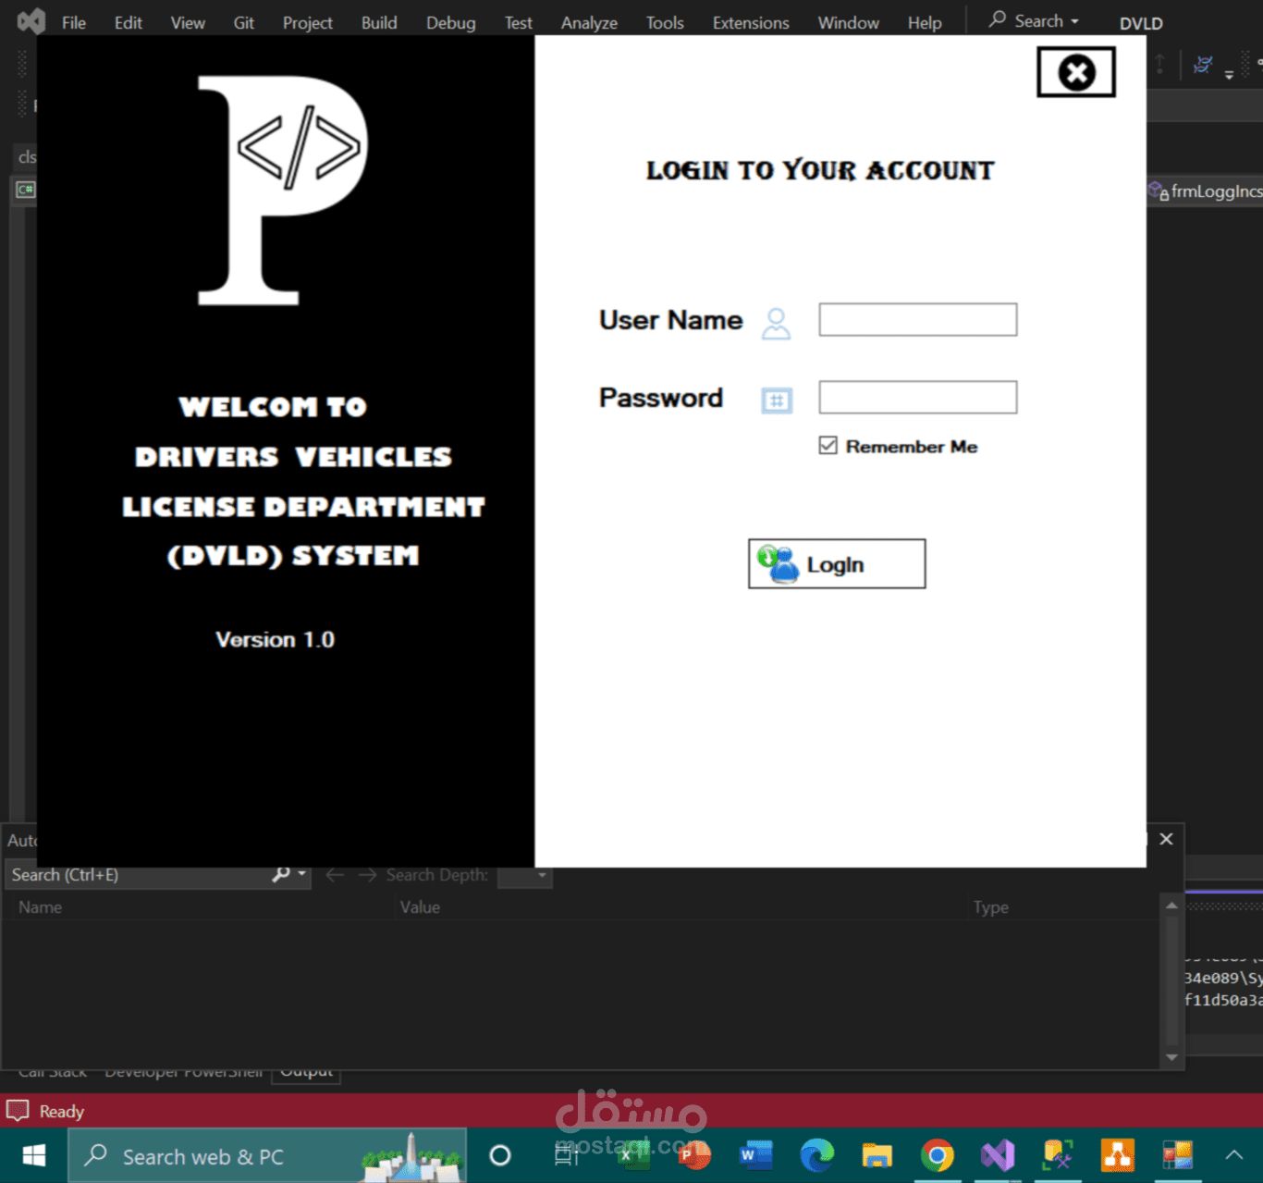Open the Analyze menu
The height and width of the screenshot is (1183, 1263).
pos(589,22)
